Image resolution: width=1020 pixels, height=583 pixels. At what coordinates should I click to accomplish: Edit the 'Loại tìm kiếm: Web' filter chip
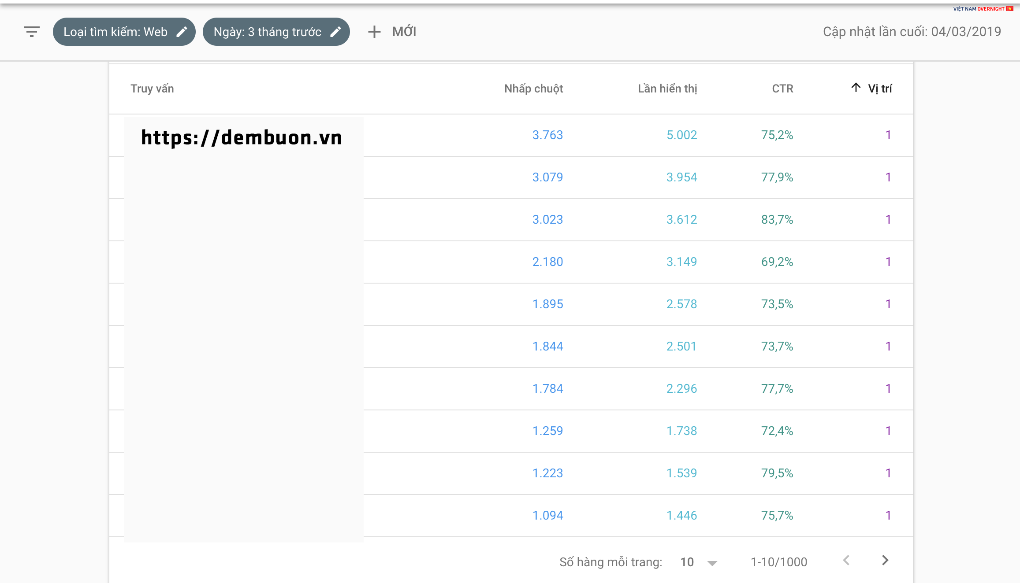[124, 32]
